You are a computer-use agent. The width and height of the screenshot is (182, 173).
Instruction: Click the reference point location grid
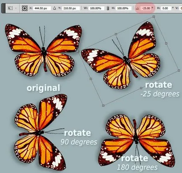25,8
